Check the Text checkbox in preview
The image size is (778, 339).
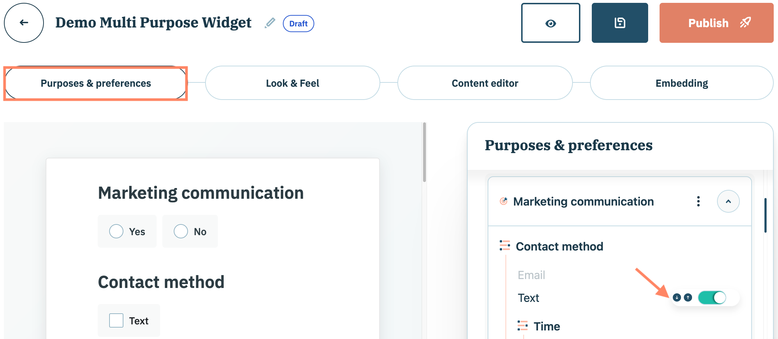tap(116, 320)
